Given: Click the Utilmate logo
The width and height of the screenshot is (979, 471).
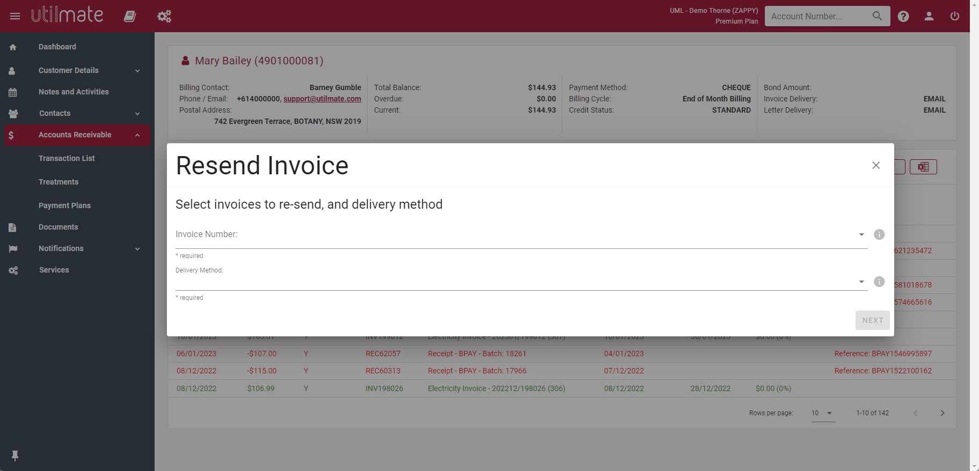Looking at the screenshot, I should pyautogui.click(x=67, y=15).
